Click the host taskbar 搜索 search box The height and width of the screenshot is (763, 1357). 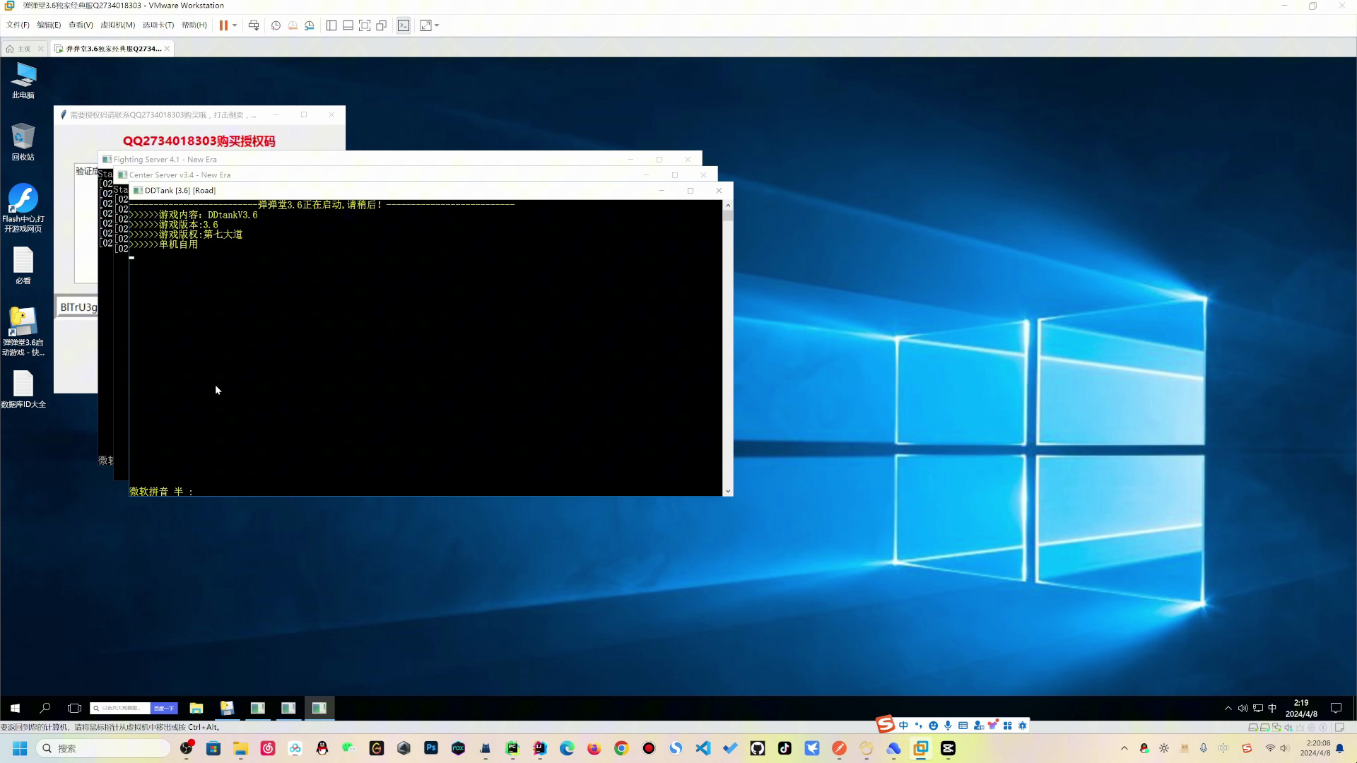coord(102,748)
